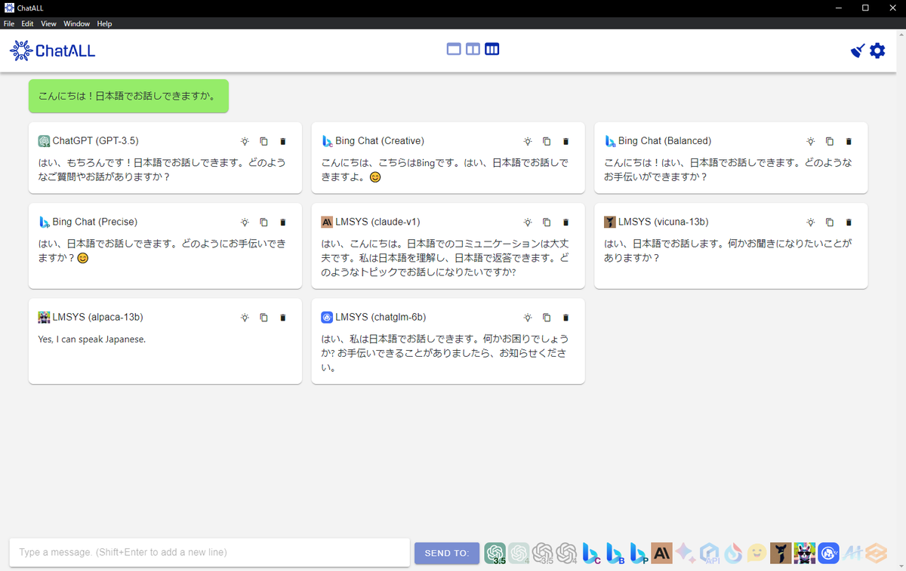
Task: Open the Edit menu
Action: point(27,23)
